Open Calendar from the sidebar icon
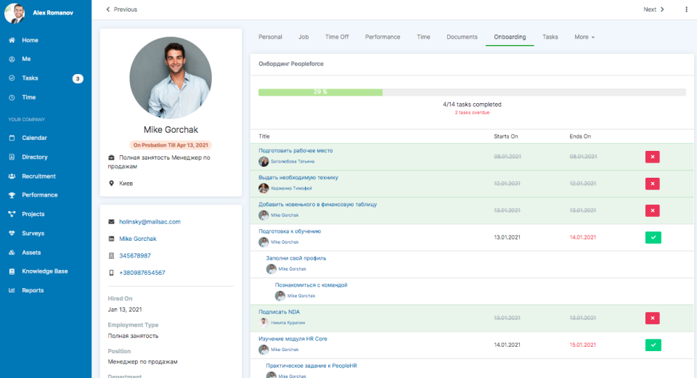 coord(12,138)
